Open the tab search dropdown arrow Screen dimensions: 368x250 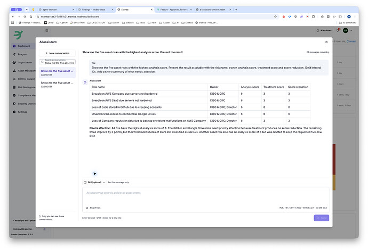(x=27, y=10)
